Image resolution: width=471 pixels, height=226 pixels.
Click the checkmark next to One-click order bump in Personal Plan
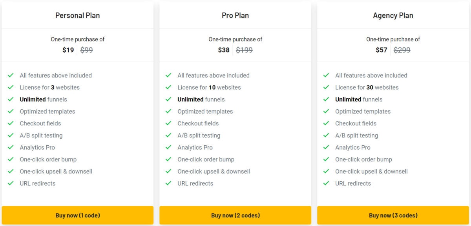point(11,159)
